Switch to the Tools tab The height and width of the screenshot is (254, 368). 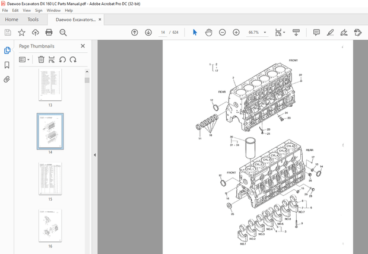point(33,20)
